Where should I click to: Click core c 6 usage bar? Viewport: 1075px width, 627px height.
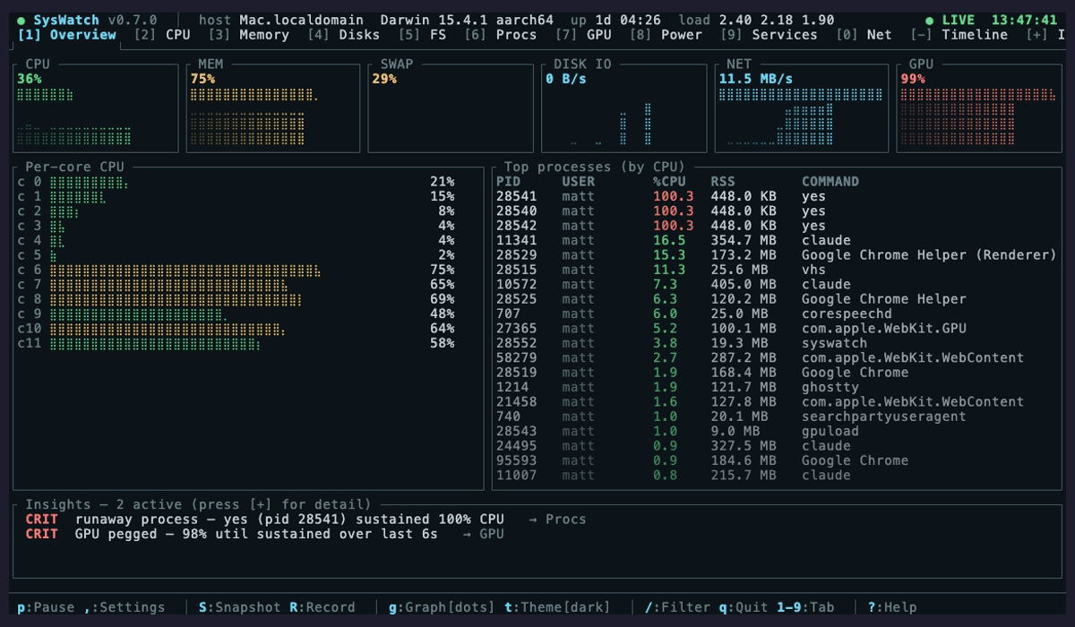tap(185, 270)
